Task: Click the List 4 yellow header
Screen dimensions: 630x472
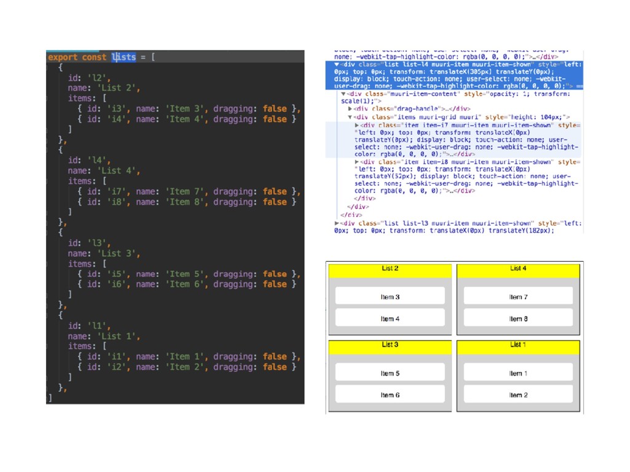Action: pyautogui.click(x=518, y=271)
